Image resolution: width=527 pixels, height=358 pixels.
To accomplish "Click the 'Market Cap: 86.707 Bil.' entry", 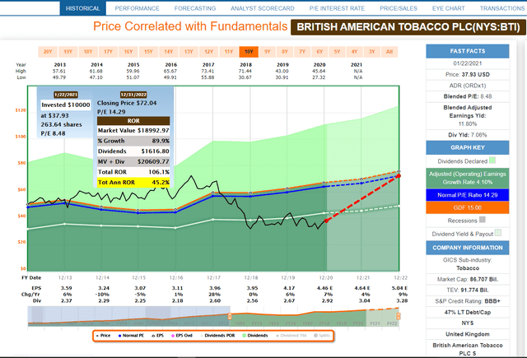I will point(467,279).
